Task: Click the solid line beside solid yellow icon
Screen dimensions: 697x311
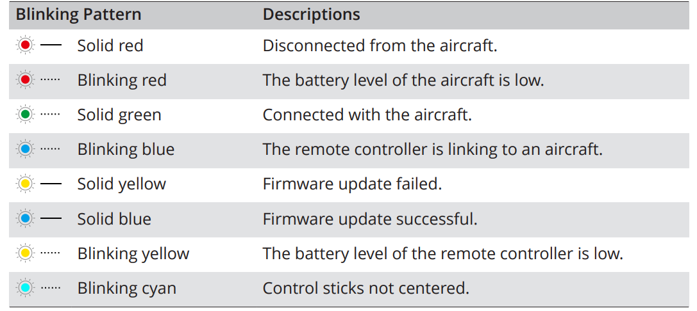Action: pyautogui.click(x=51, y=184)
